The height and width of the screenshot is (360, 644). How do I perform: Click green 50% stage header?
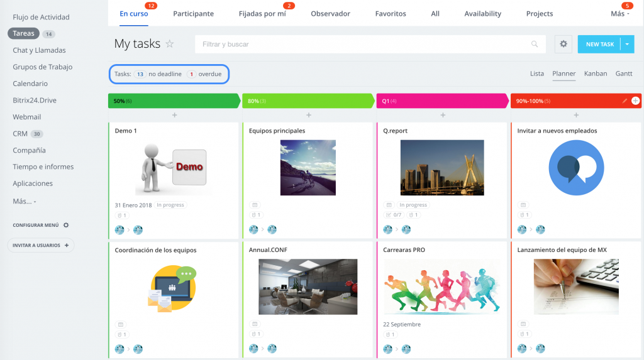pyautogui.click(x=174, y=101)
